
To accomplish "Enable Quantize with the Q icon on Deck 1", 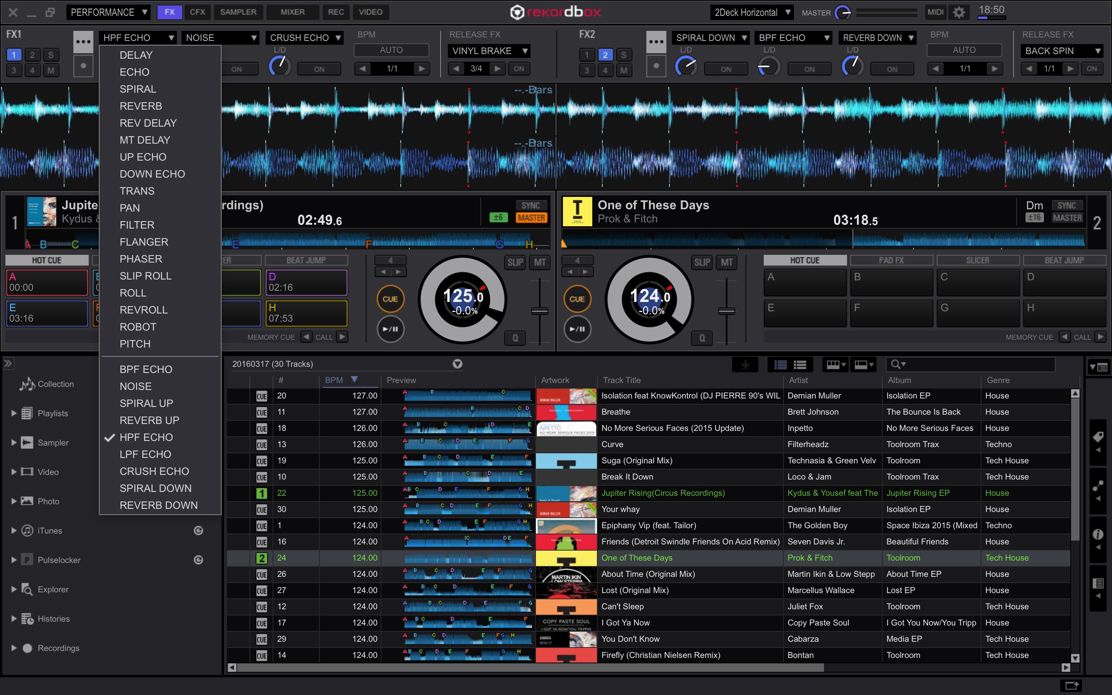I will coord(515,338).
